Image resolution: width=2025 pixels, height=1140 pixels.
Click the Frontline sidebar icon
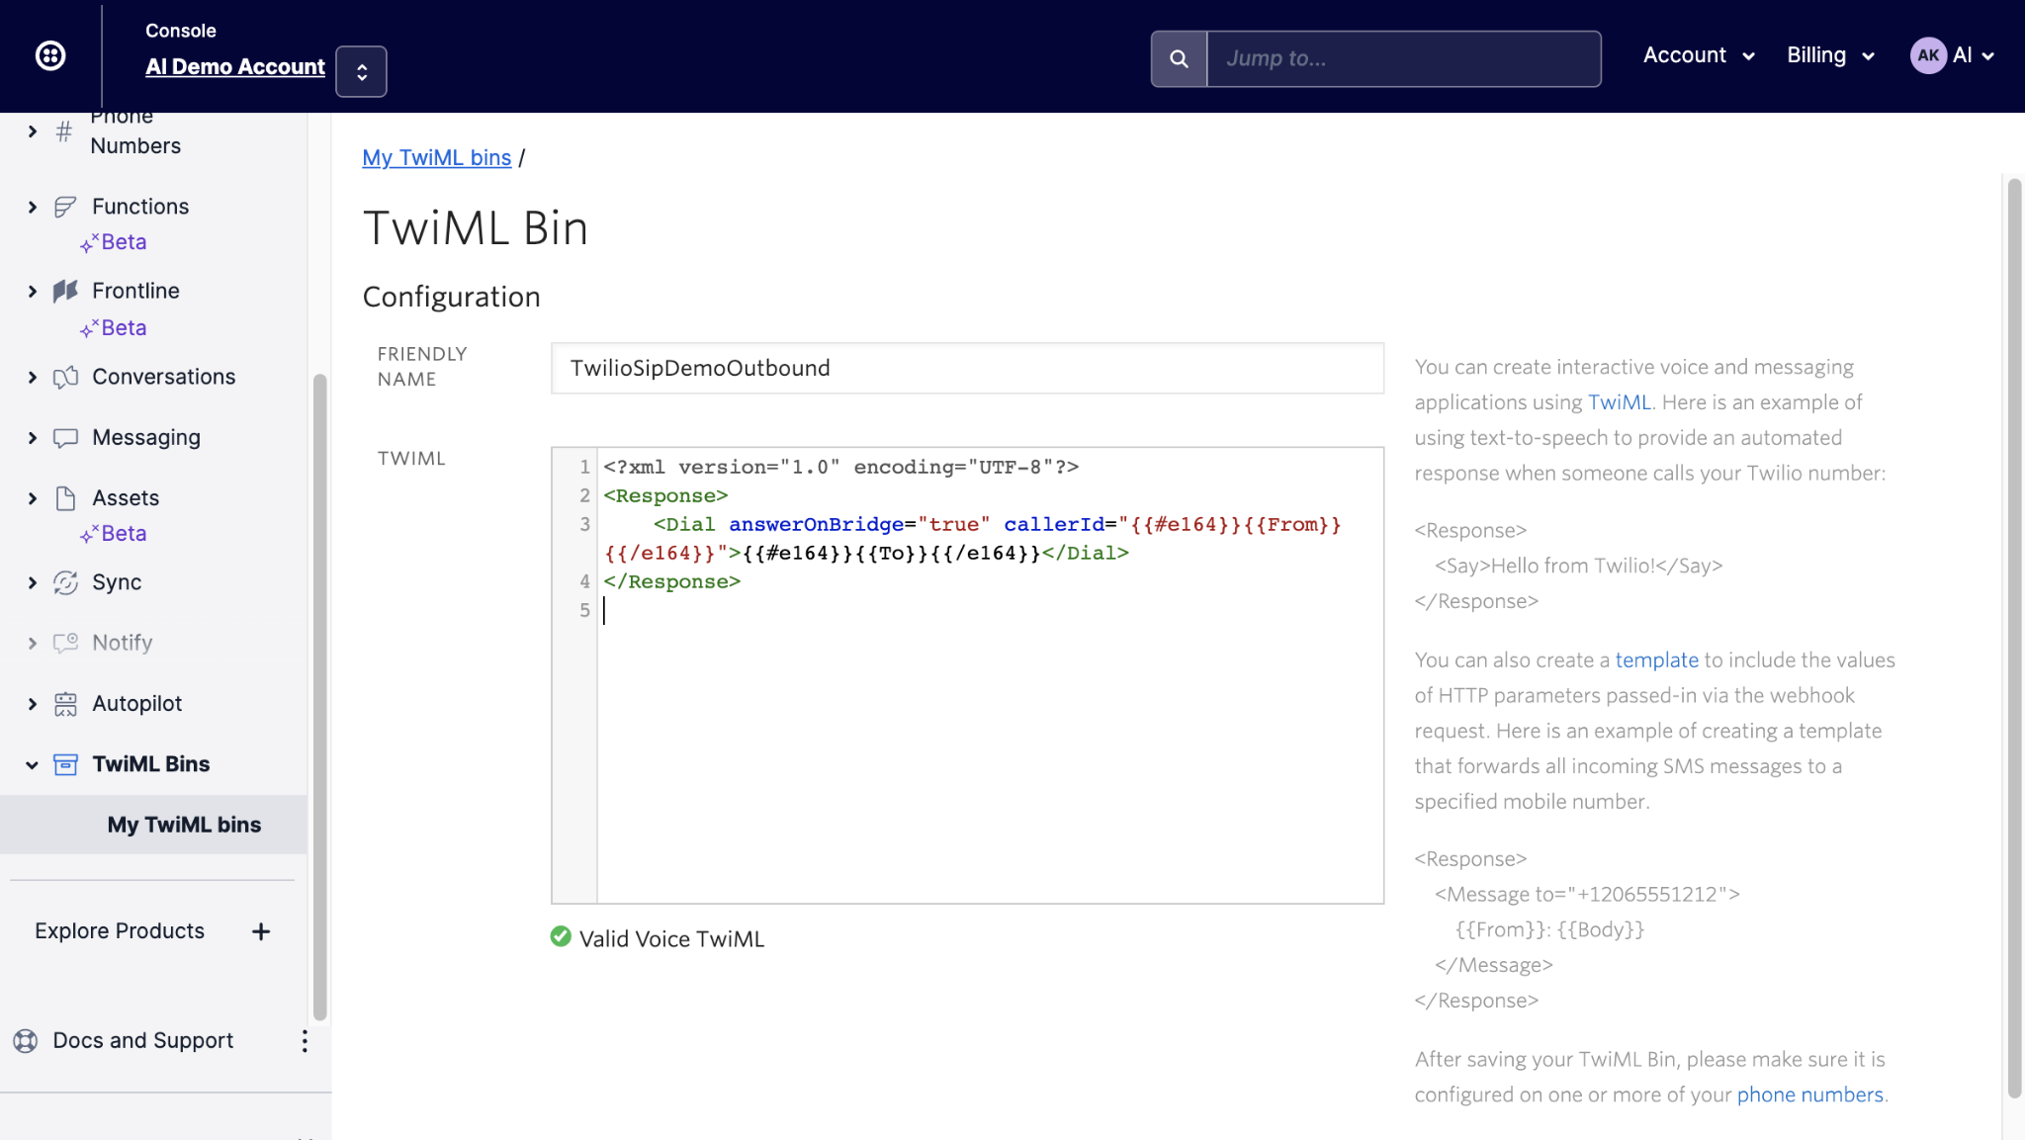pos(65,291)
